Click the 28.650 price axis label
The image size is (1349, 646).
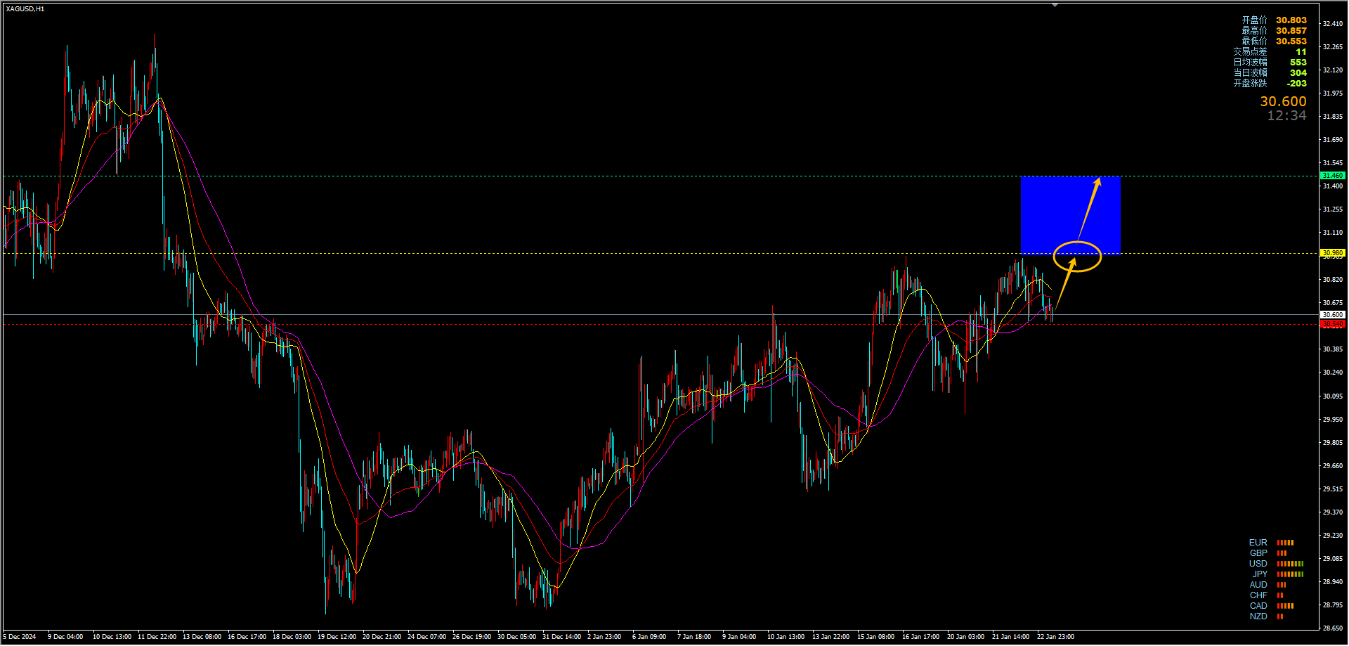click(1333, 628)
